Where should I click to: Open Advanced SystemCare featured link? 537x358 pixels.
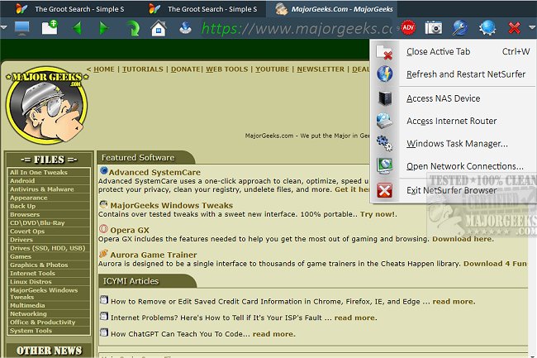point(154,172)
